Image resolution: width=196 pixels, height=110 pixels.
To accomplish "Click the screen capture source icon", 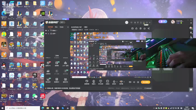I will coord(87,82).
